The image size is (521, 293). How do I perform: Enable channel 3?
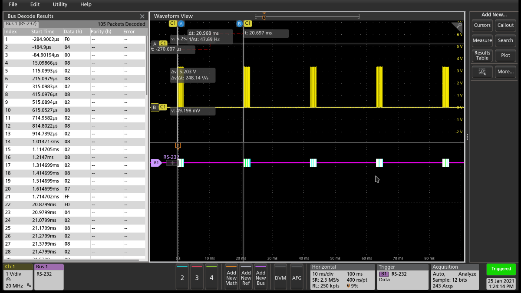pyautogui.click(x=197, y=277)
